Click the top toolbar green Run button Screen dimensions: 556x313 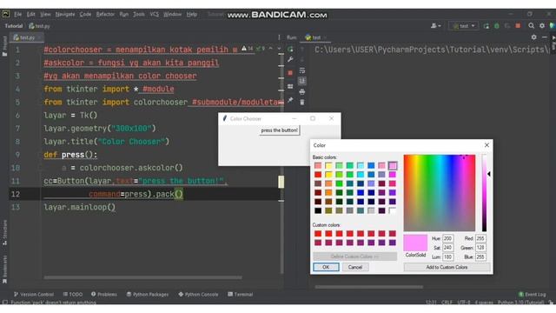(486, 26)
